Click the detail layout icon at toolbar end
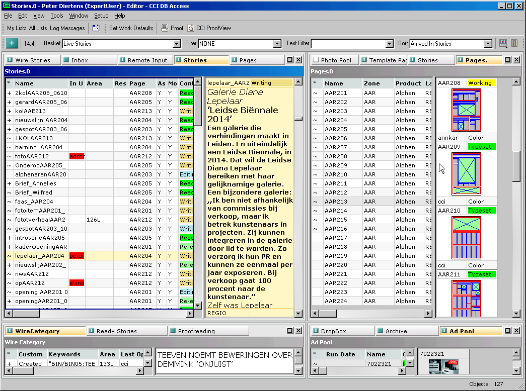526x391 pixels. 514,44
